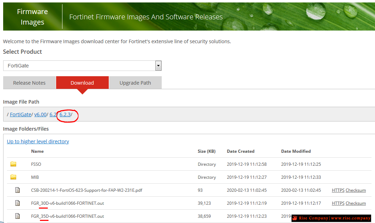The image size is (375, 223).
Task: Click modified date 2019-12-19 11:12:33
Action: click(301, 177)
